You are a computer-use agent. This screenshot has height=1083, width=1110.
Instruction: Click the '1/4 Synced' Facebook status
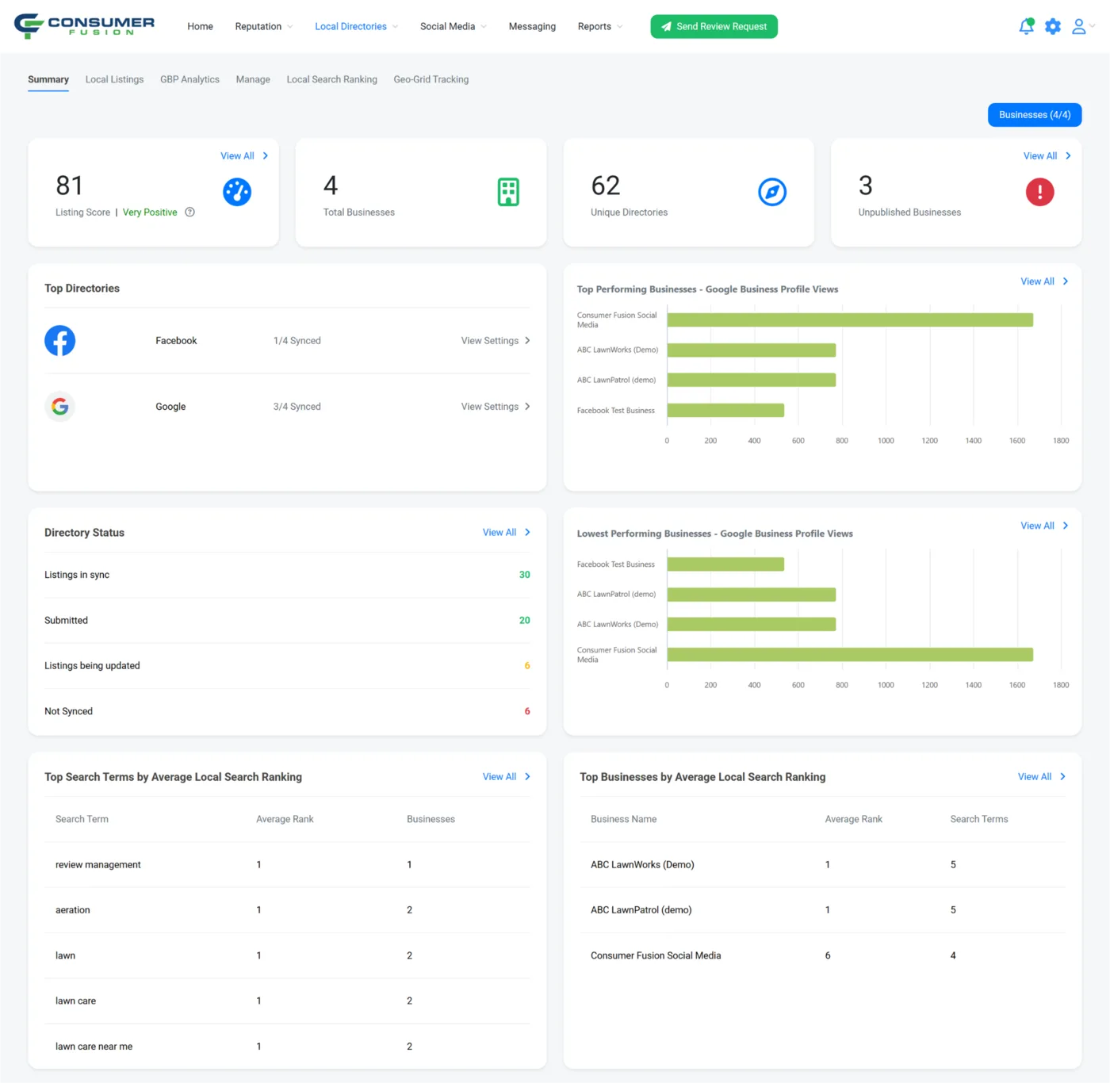click(297, 341)
